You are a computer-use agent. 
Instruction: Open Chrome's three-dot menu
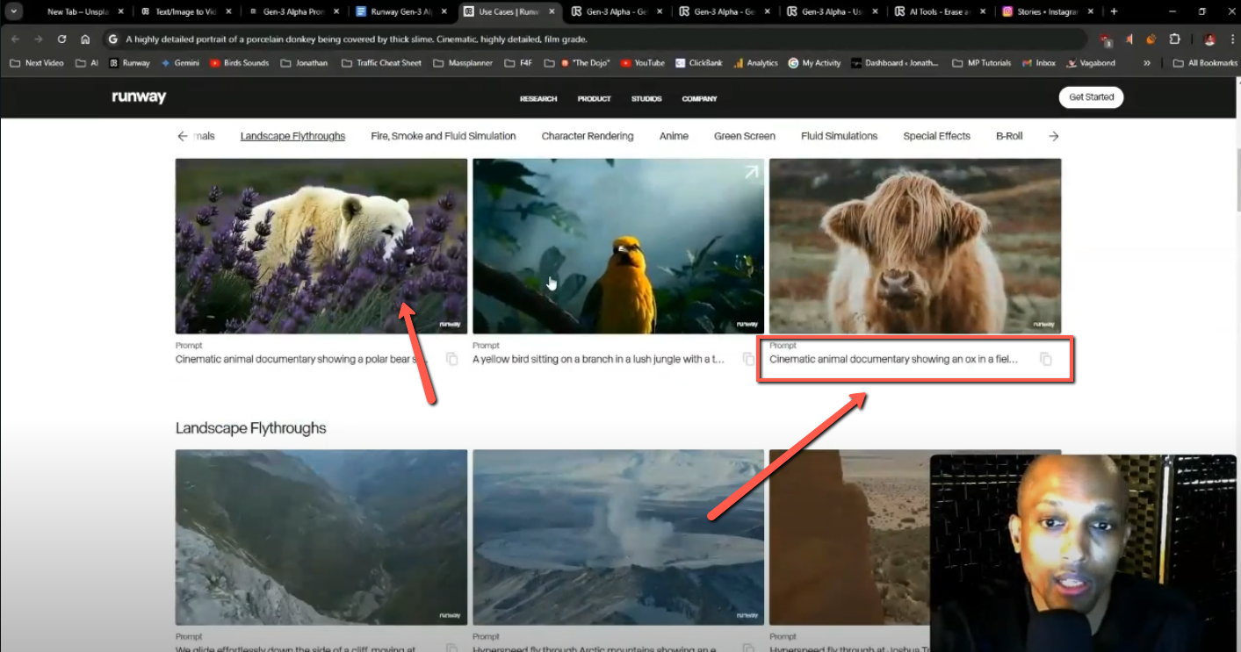(x=1230, y=39)
